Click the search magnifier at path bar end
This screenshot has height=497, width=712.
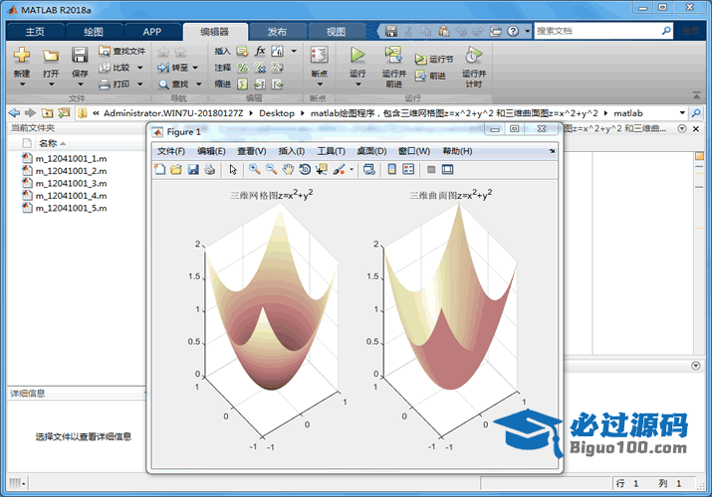[696, 112]
